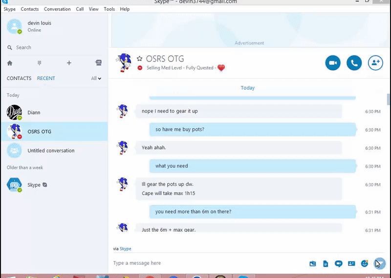Start a video call with OSRS OTG
391x278 pixels.
[333, 63]
